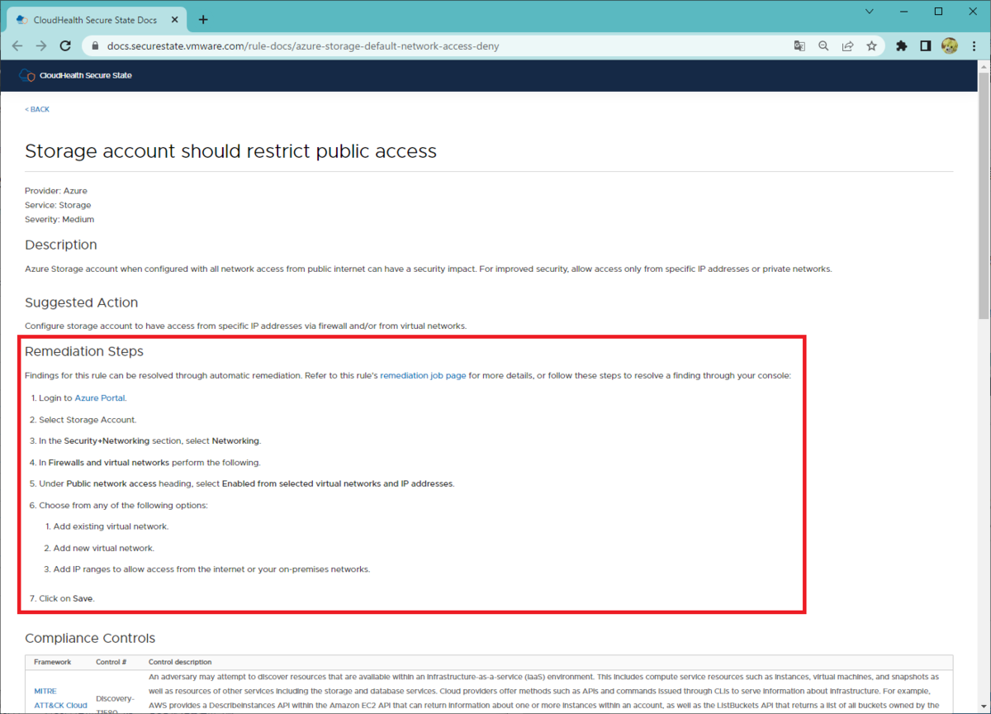This screenshot has width=991, height=714.
Task: Open a new tab with plus button
Action: [203, 19]
